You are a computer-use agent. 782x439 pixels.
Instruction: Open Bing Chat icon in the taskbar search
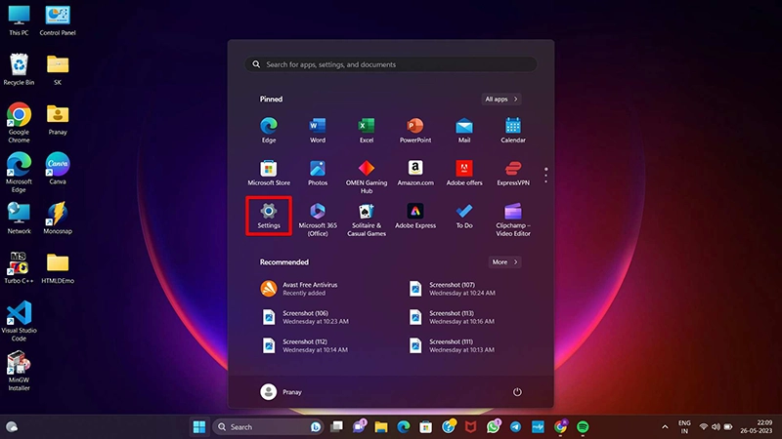click(315, 426)
